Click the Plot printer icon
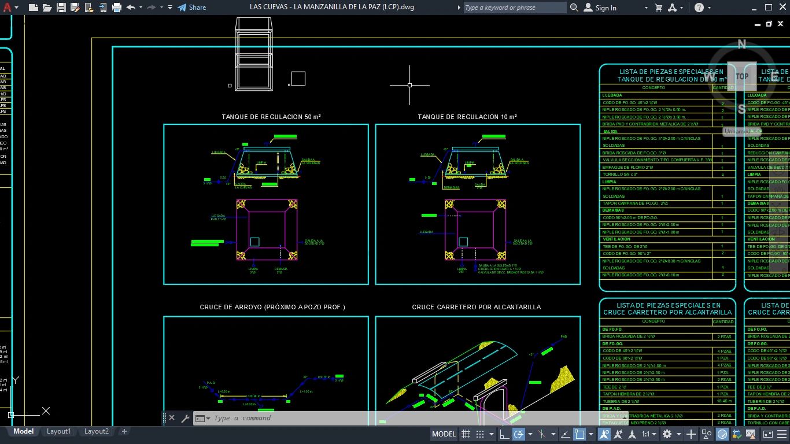Image resolution: width=790 pixels, height=444 pixels. tap(117, 8)
